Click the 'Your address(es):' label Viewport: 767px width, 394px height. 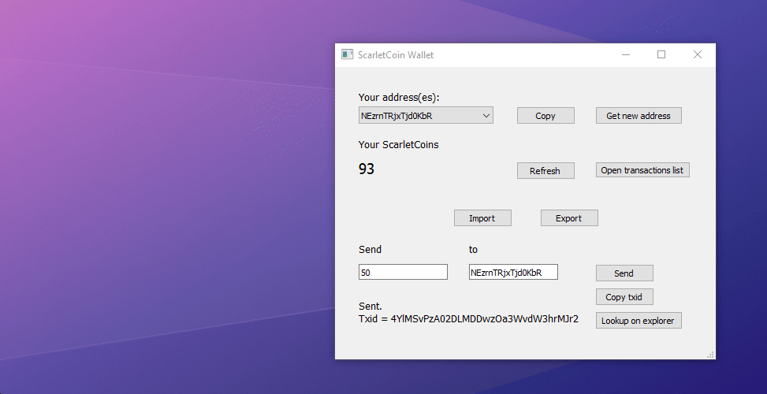tap(399, 98)
